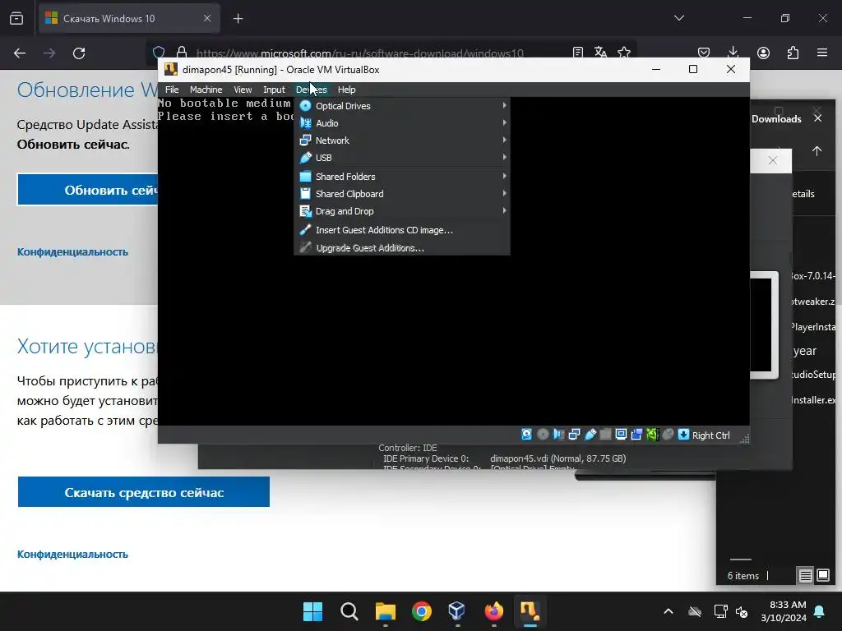Viewport: 842px width, 631px height.
Task: Open the Shared Clipboard submenu entry
Action: [x=402, y=194]
